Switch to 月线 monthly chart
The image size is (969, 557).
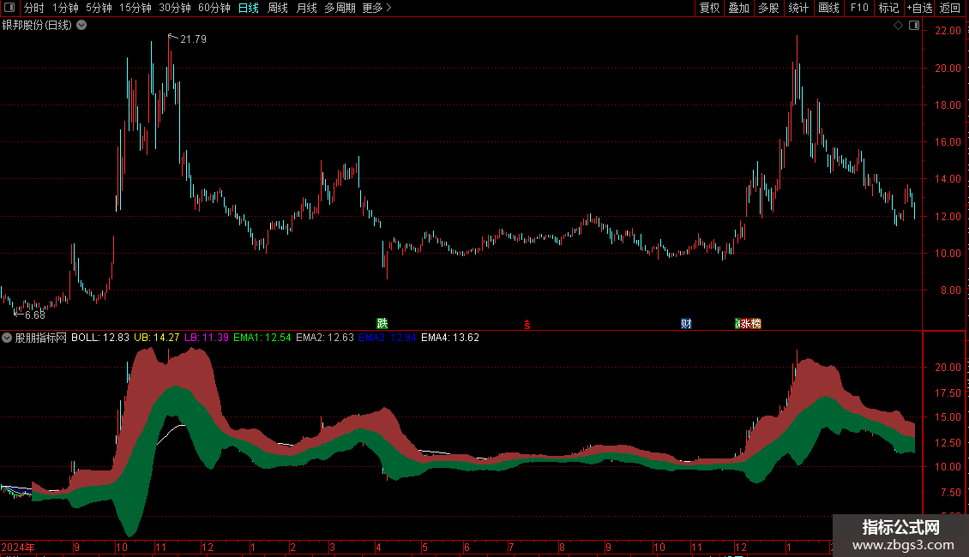(306, 8)
